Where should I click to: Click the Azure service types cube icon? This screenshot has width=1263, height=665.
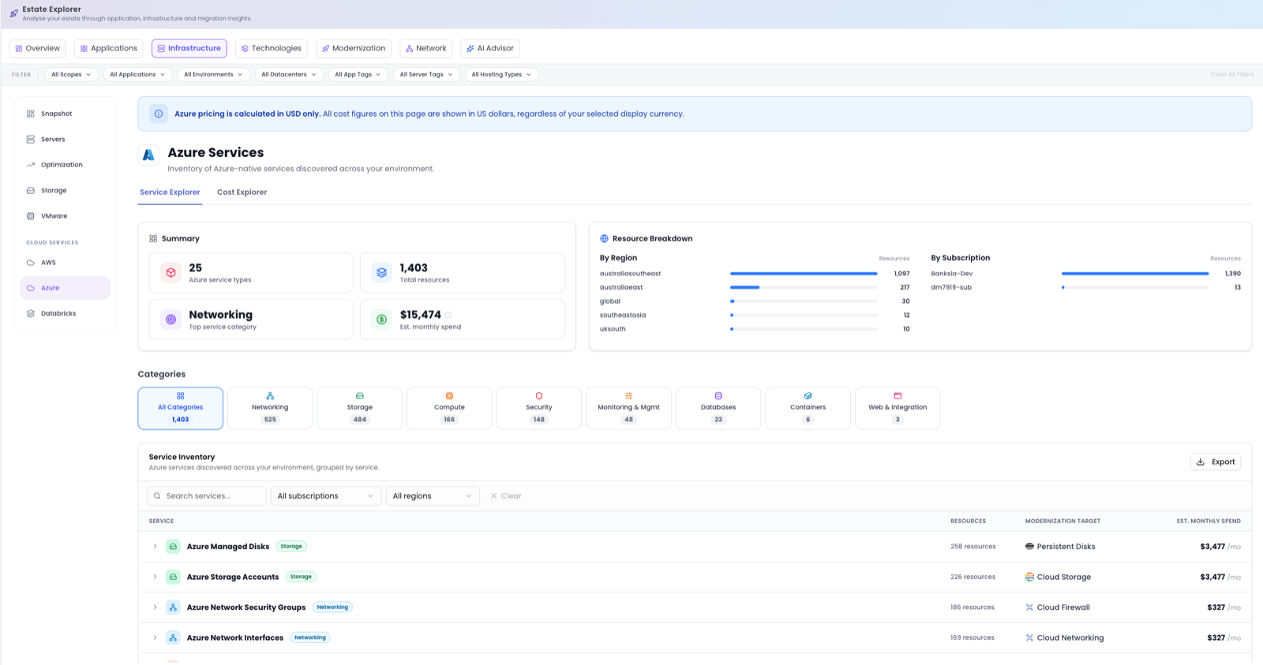[171, 273]
